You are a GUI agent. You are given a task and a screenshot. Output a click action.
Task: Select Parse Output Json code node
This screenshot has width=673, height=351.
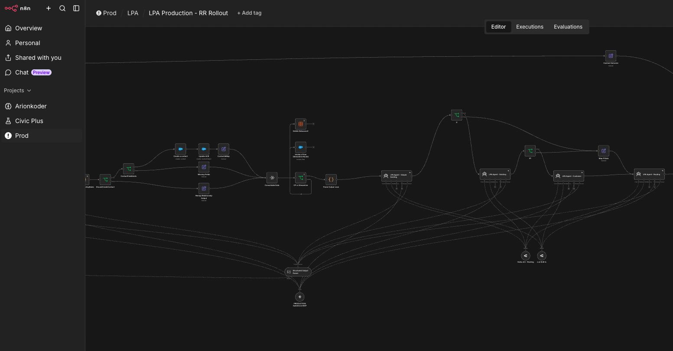coord(331,179)
